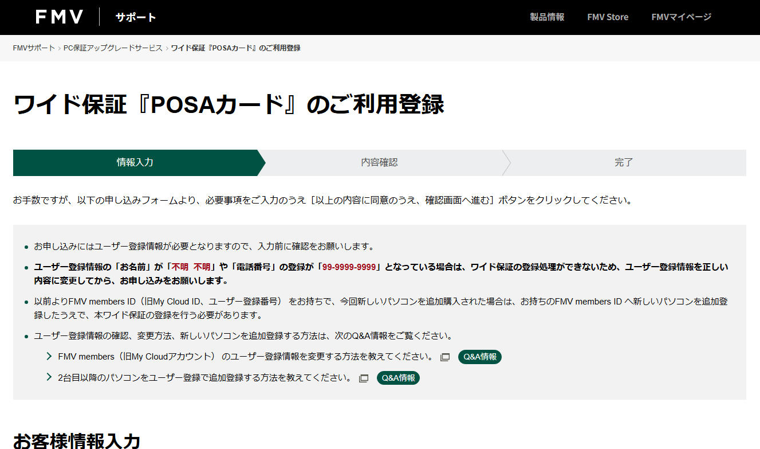Open the 2台目以降のパソコン追加登録 link

204,378
